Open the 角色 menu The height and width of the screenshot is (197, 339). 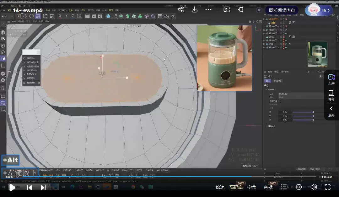point(71,10)
